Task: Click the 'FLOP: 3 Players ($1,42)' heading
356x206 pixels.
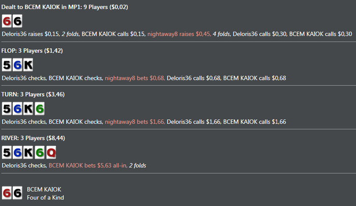Action: point(32,51)
